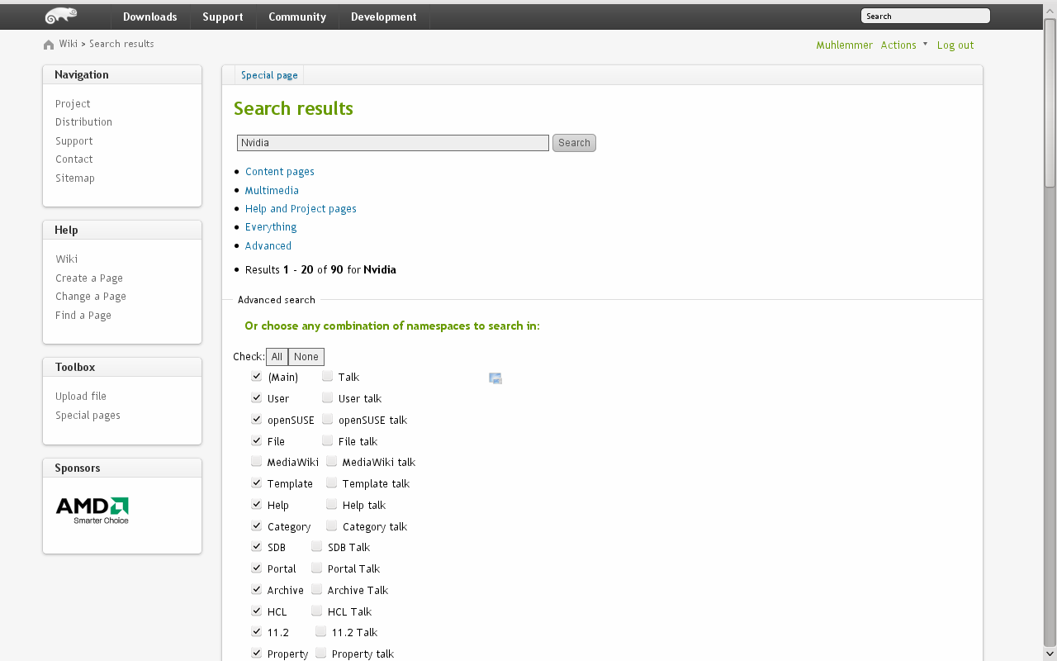Open the Content pages search profile
Screen dimensions: 1057x661
280,172
